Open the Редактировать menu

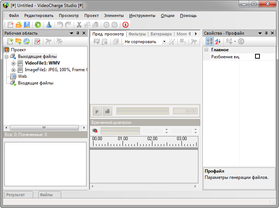point(39,16)
